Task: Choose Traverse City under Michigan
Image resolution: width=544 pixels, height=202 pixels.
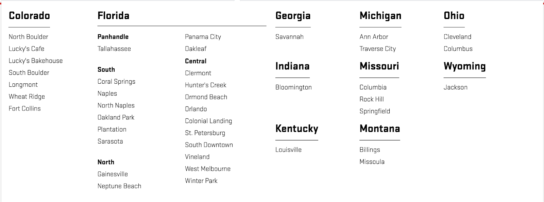Action: 378,49
